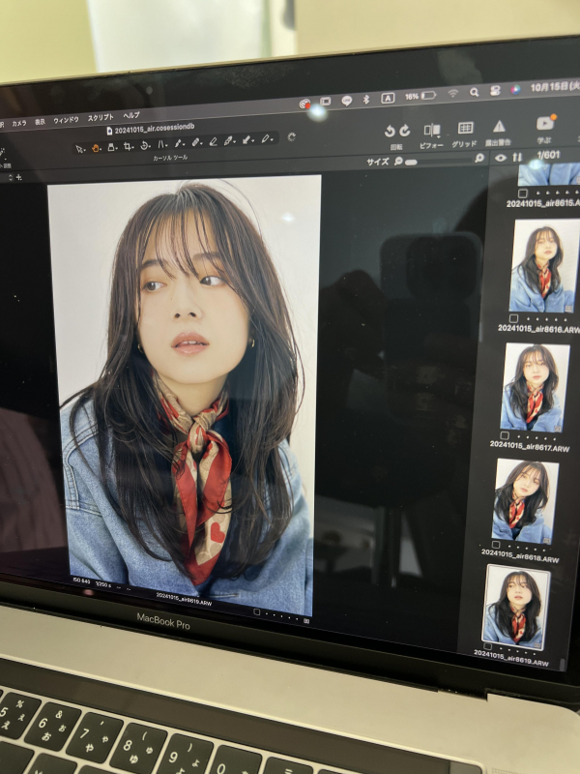This screenshot has height=774, width=580.
Task: Open the browser sort order arrows
Action: coord(517,157)
